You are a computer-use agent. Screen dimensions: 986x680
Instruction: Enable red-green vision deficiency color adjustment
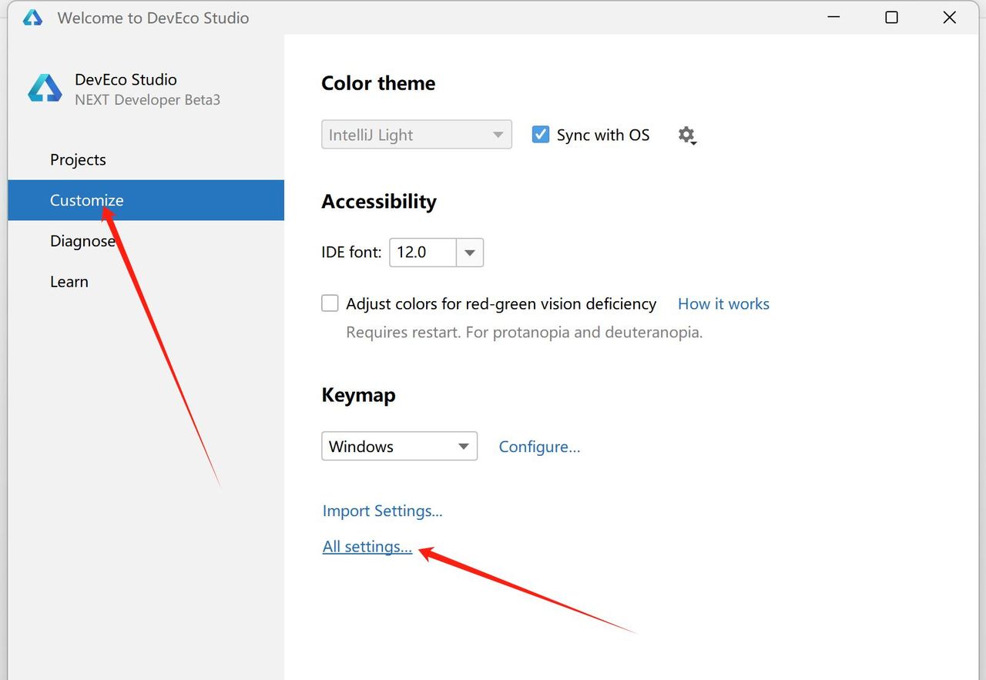330,303
